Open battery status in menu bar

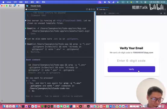(132, 2)
